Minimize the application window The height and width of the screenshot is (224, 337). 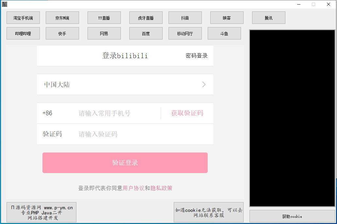pos(299,4)
